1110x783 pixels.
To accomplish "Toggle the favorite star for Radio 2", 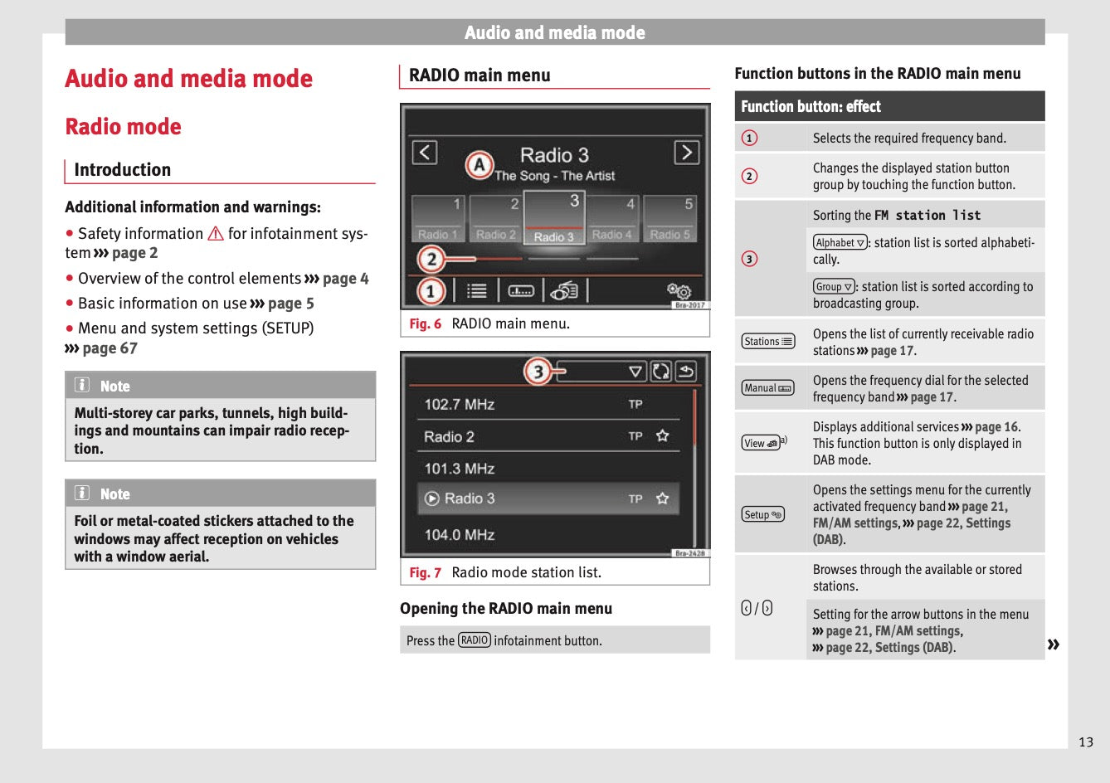I will [x=662, y=435].
